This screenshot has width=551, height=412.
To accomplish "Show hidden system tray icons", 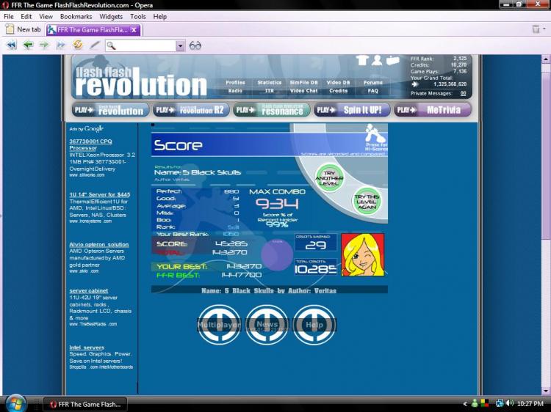I will coord(464,404).
